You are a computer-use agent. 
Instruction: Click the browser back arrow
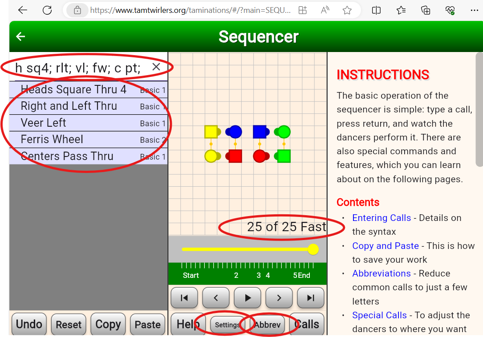point(23,10)
